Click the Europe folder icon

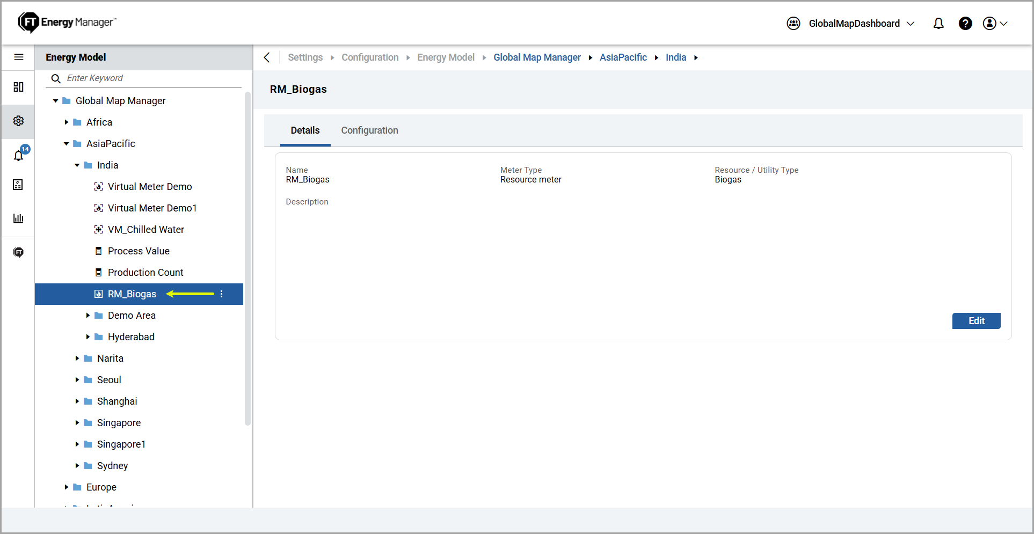pos(77,487)
